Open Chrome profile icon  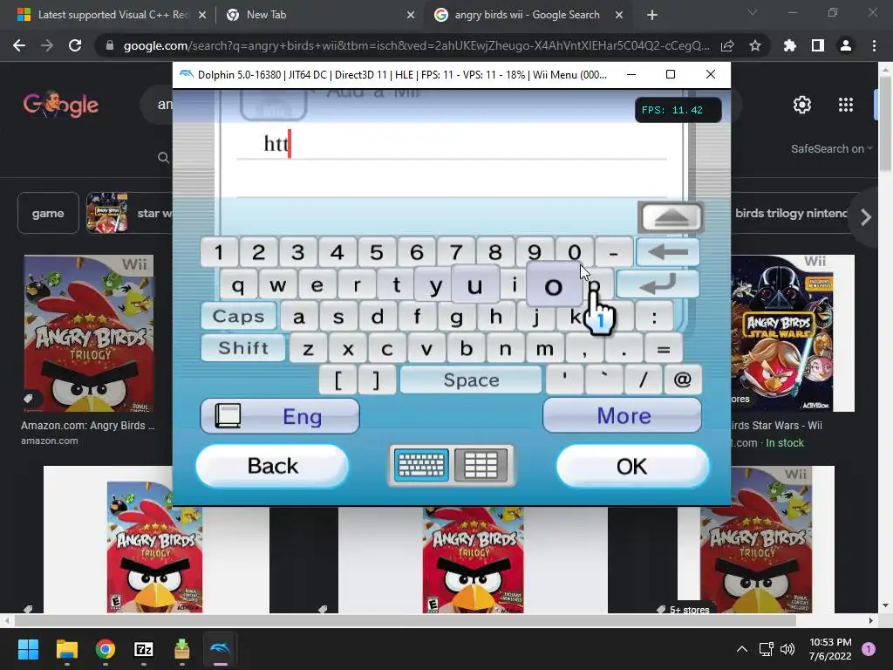click(x=846, y=45)
